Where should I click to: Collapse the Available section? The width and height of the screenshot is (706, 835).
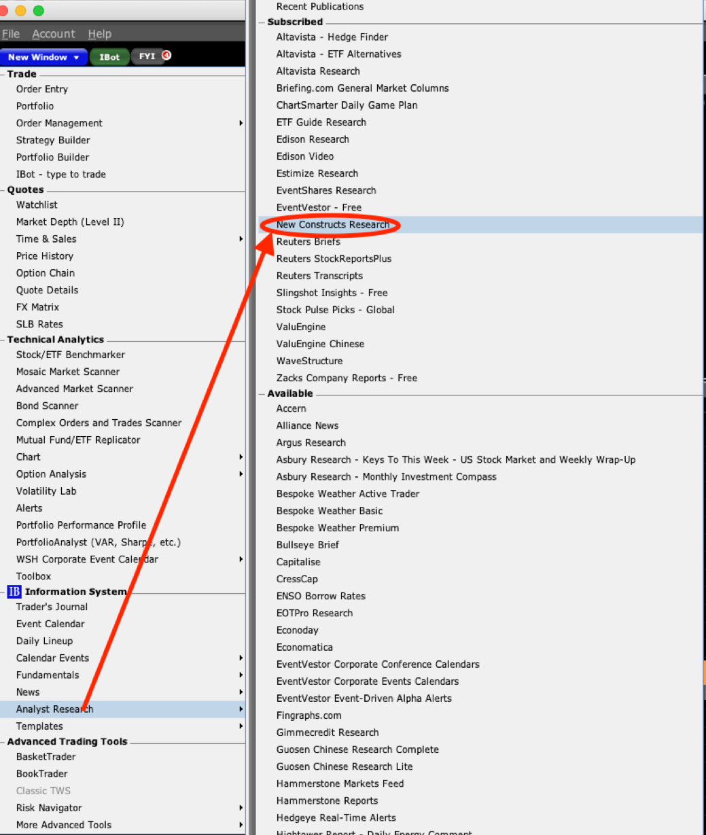click(x=261, y=393)
